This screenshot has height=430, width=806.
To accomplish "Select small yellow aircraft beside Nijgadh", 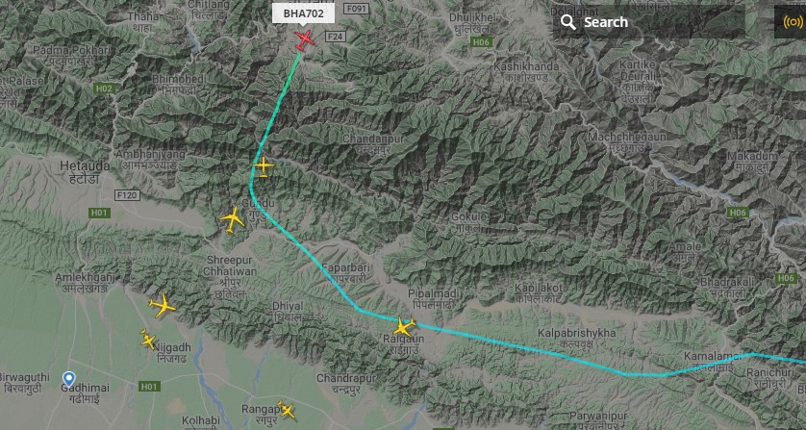I will tap(148, 340).
